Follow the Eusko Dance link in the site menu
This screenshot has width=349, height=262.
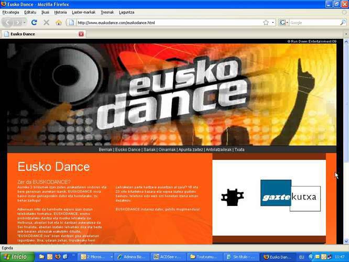click(128, 149)
